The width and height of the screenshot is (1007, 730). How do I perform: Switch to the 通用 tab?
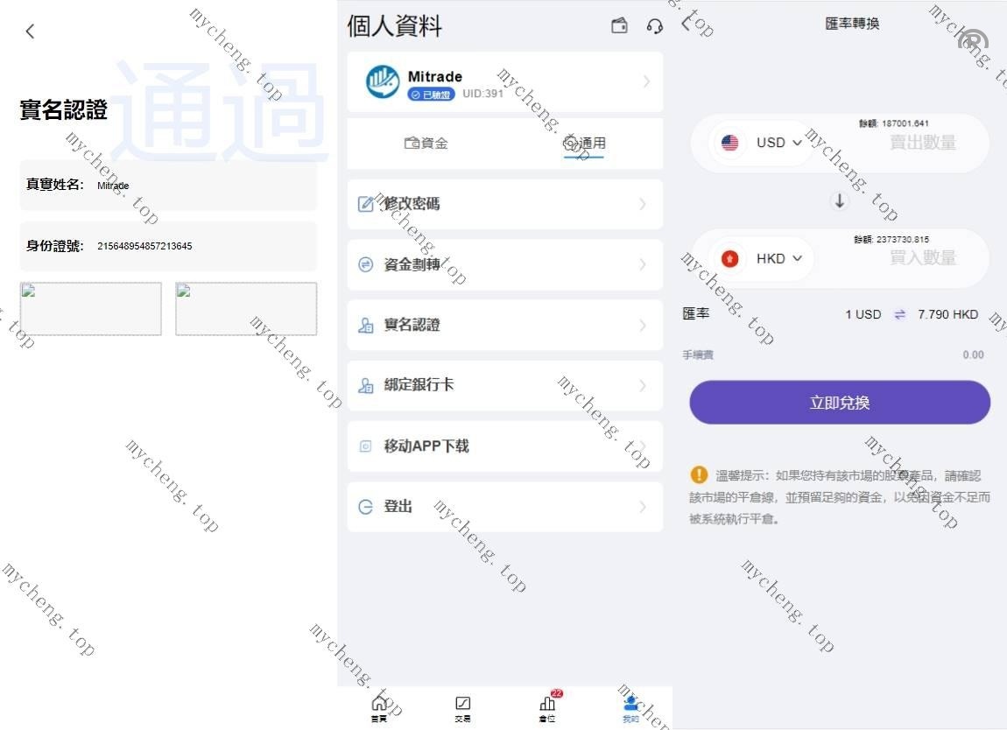[x=584, y=144]
